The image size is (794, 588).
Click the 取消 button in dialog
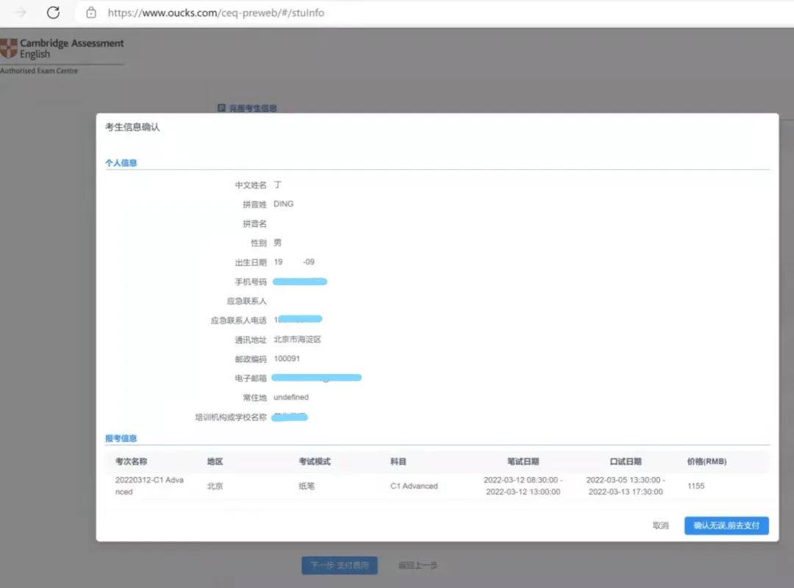660,526
